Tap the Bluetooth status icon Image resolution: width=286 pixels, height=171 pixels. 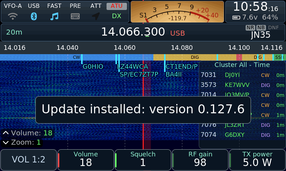point(34,16)
